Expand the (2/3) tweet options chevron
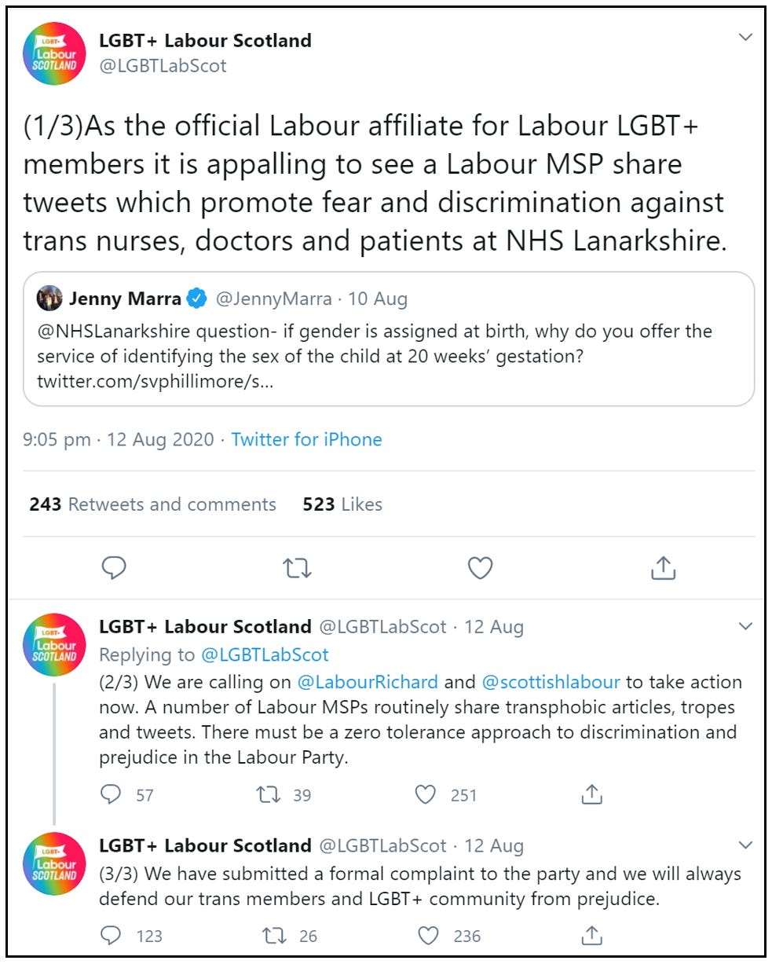Viewport: 772px width, 964px height. (x=745, y=626)
